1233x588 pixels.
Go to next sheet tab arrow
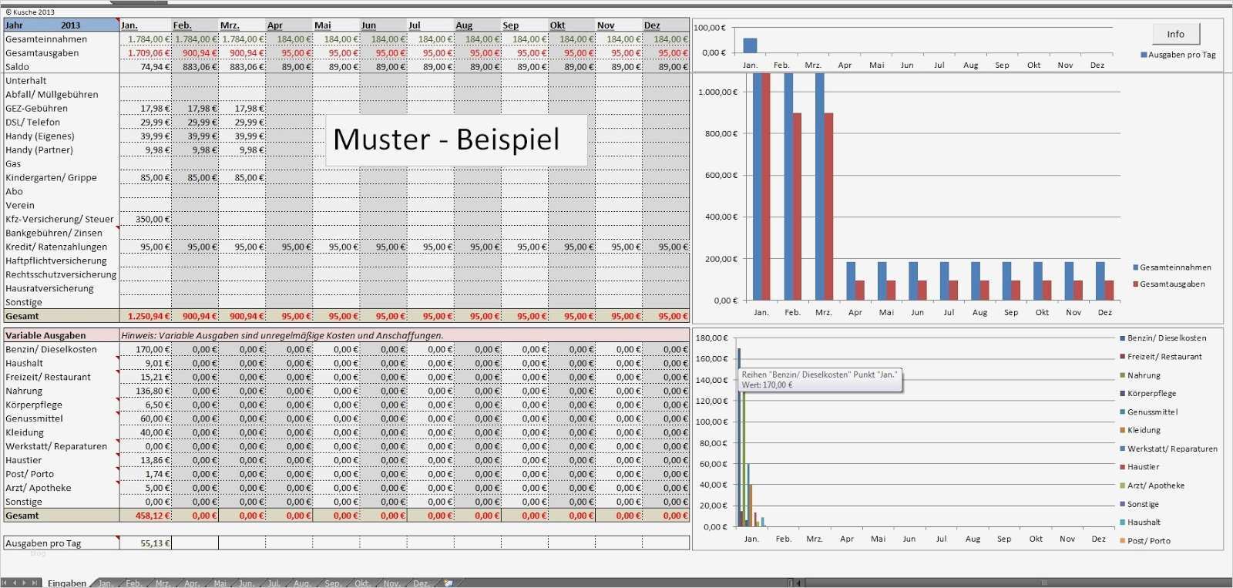pos(24,583)
